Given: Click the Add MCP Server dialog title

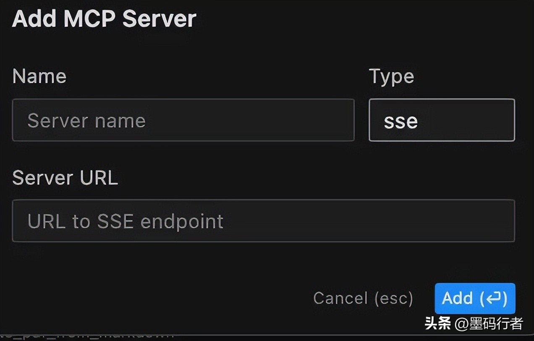Looking at the screenshot, I should tap(104, 18).
